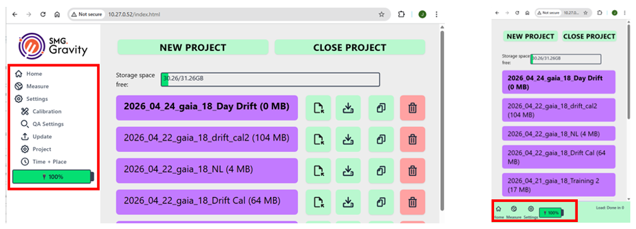636x229 pixels.
Task: Open the three-dot menu in the wide window
Action: [x=437, y=14]
